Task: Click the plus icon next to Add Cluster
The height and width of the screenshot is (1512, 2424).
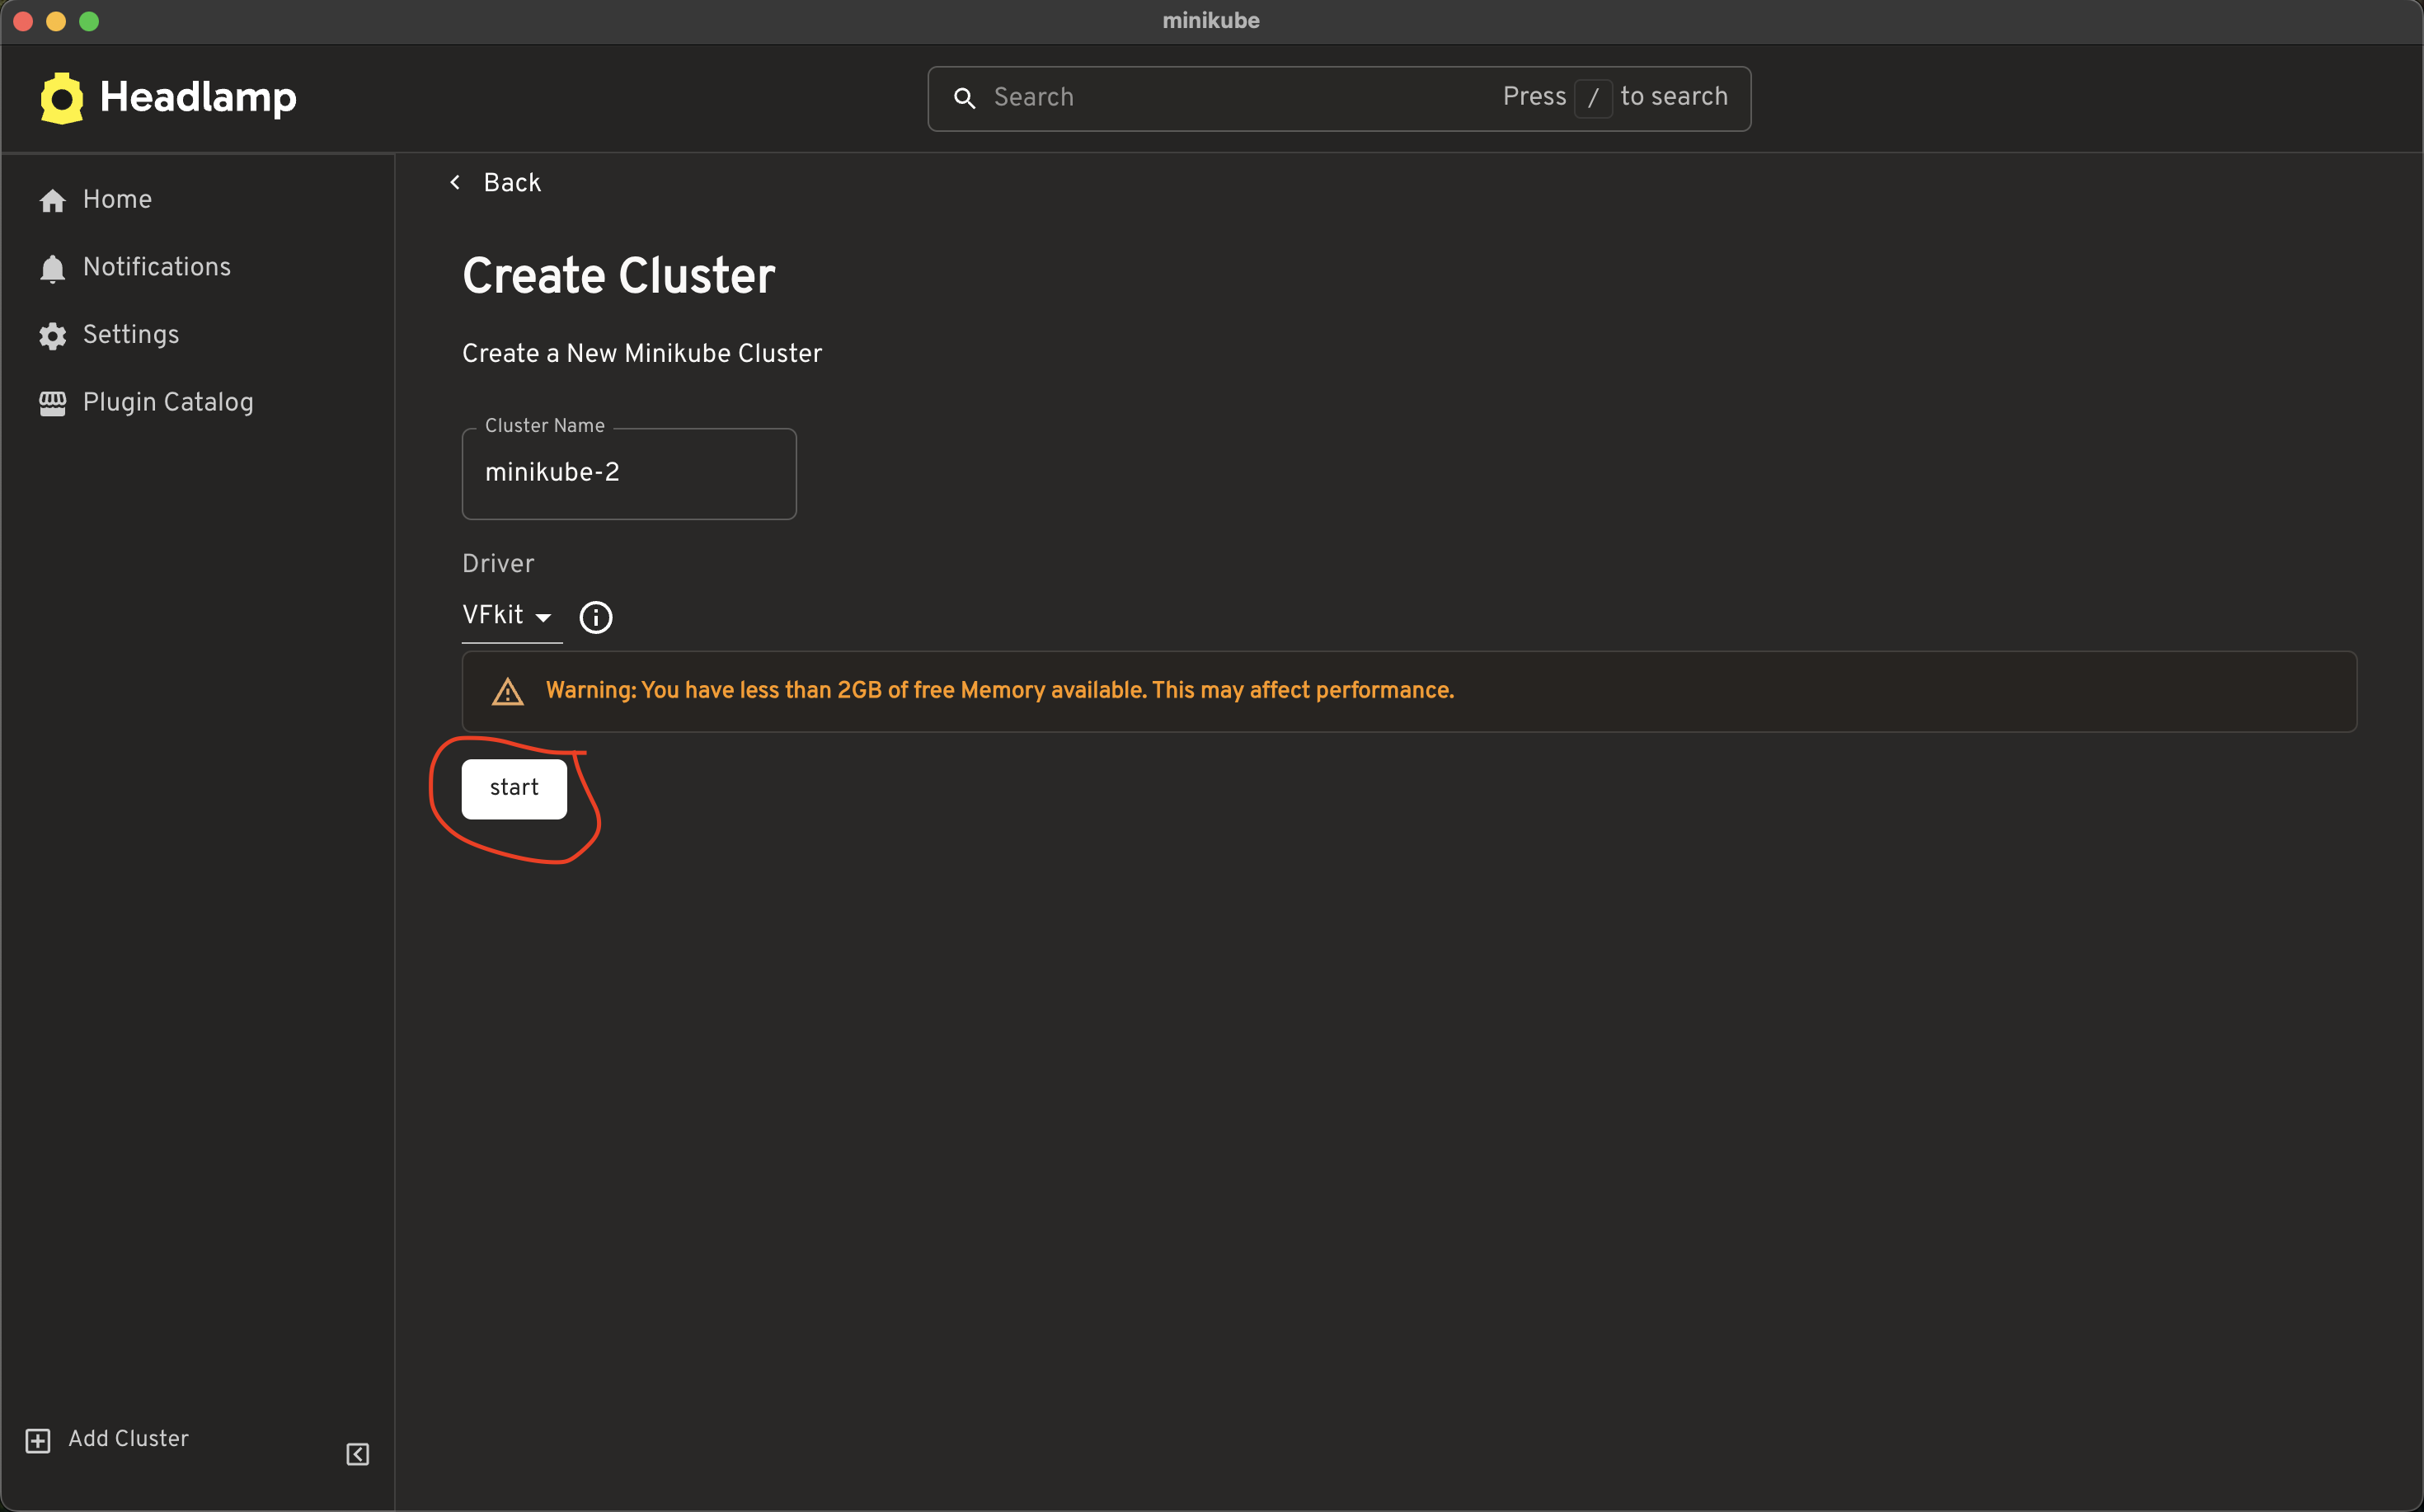Action: [x=37, y=1440]
